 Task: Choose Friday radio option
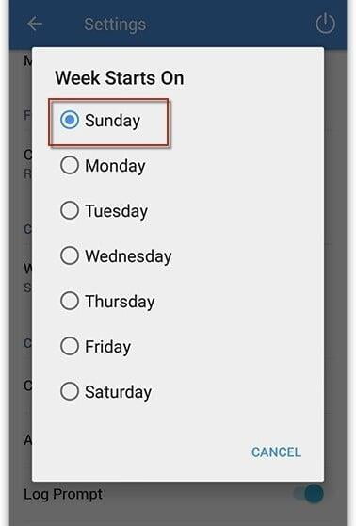point(70,346)
